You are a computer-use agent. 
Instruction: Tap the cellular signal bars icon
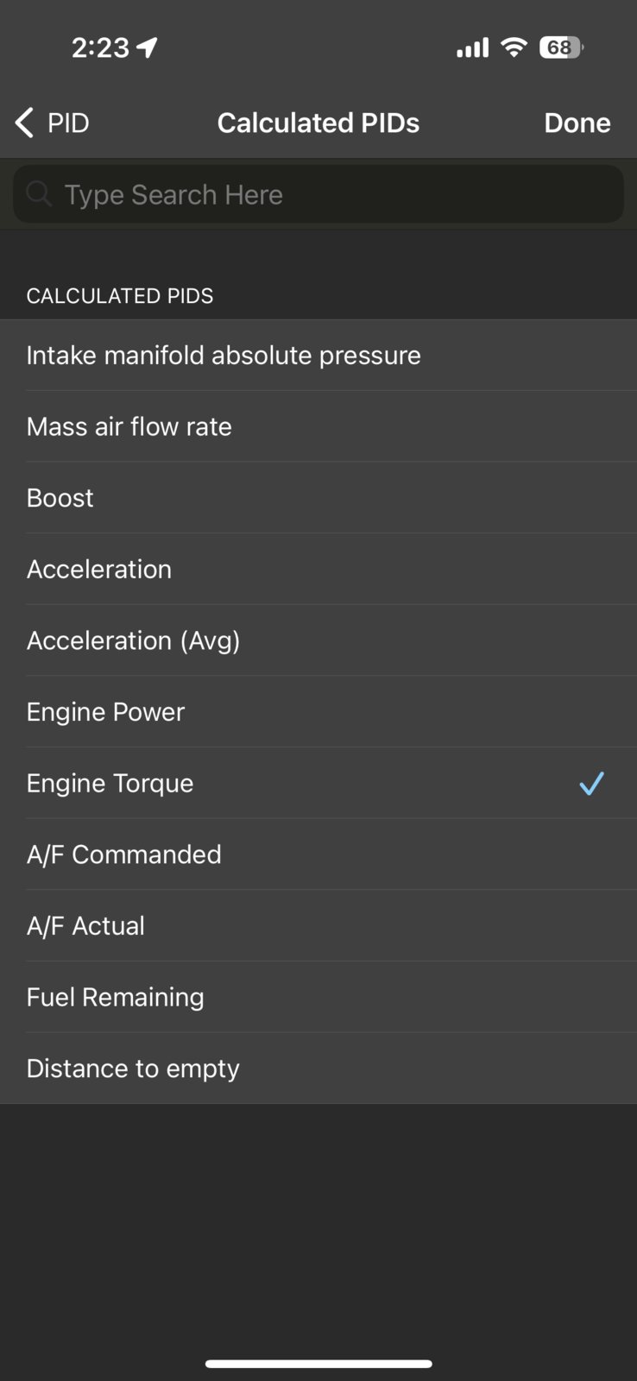472,47
